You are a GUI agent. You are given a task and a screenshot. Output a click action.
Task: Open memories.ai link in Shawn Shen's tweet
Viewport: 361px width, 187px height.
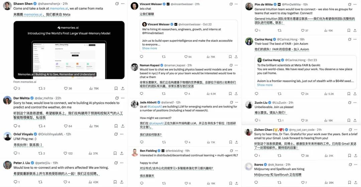[59, 8]
